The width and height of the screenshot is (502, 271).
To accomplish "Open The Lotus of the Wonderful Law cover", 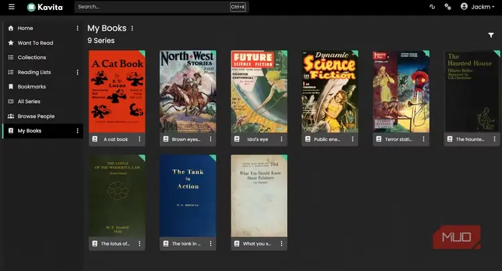I will pos(117,196).
